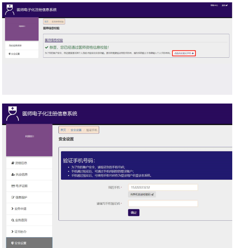Click the user icon beside 执业信息
Image resolution: width=234 pixels, height=248 pixels.
point(13,175)
